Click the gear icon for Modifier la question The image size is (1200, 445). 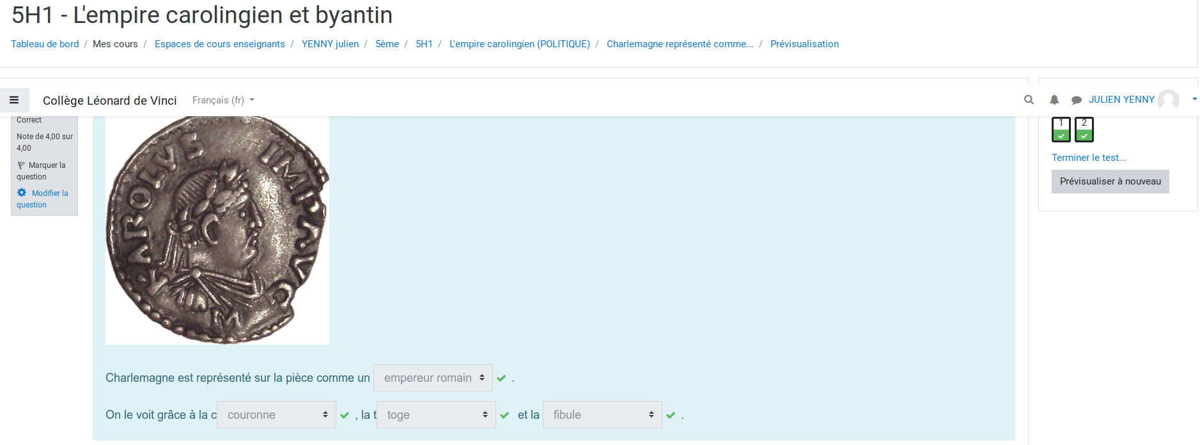22,193
